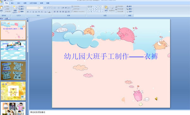Toggle Italic formatting
This screenshot has height=115, width=190.
tap(30, 12)
